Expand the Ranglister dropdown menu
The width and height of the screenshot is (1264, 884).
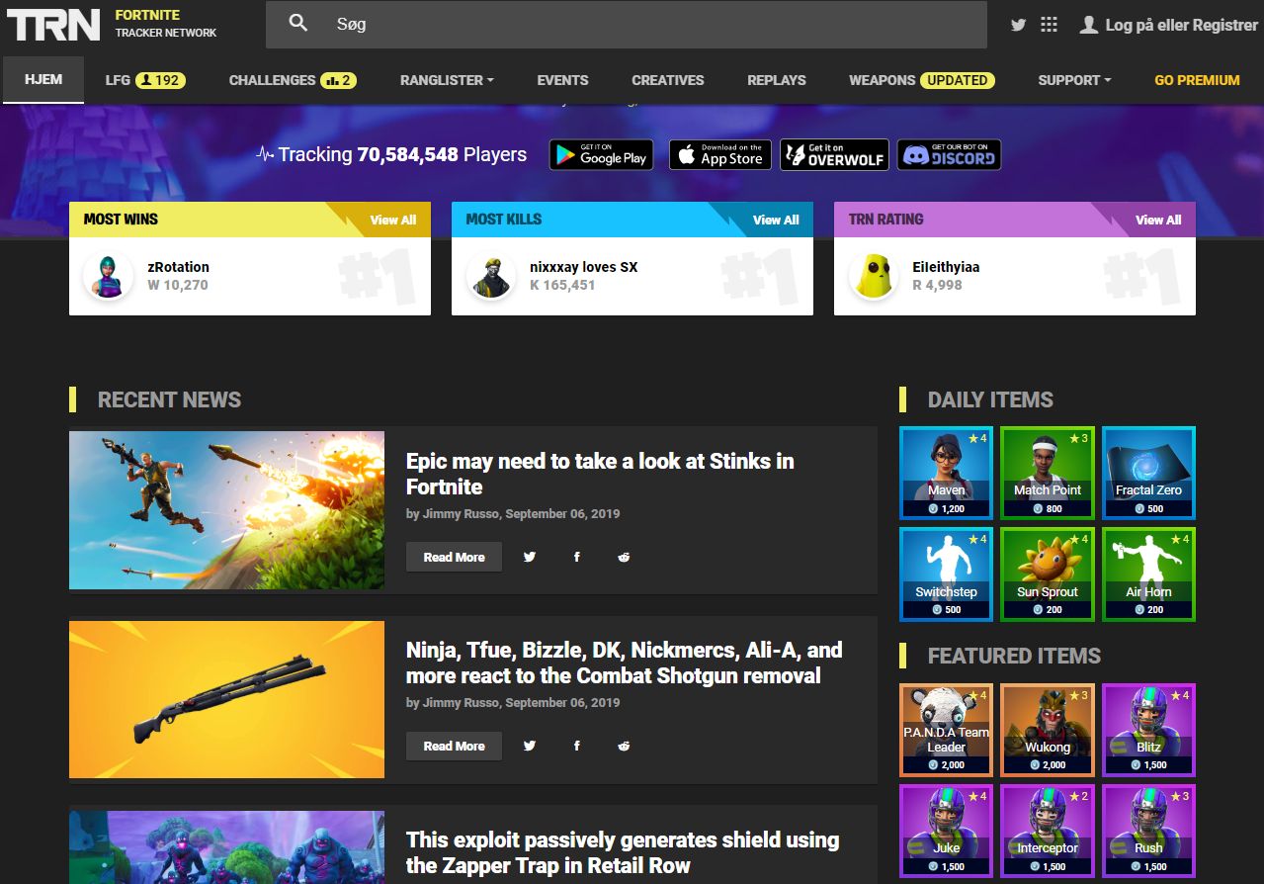coord(447,80)
